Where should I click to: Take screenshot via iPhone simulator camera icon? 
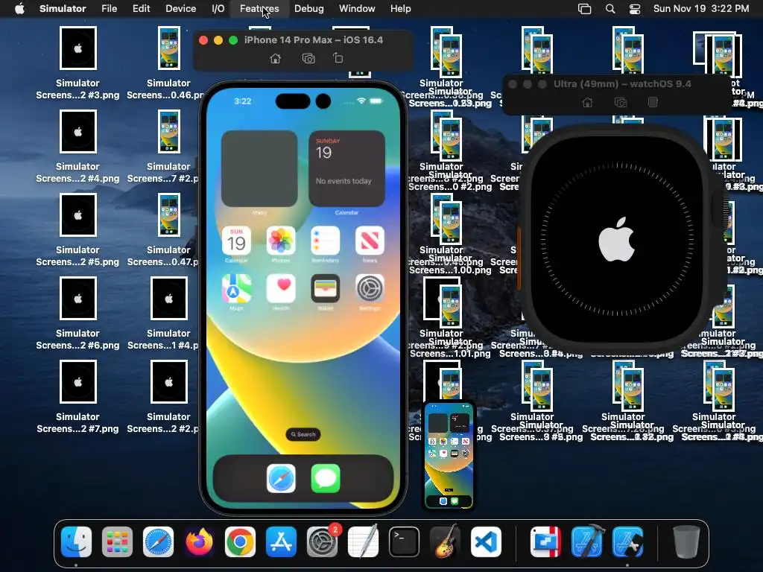coord(308,58)
